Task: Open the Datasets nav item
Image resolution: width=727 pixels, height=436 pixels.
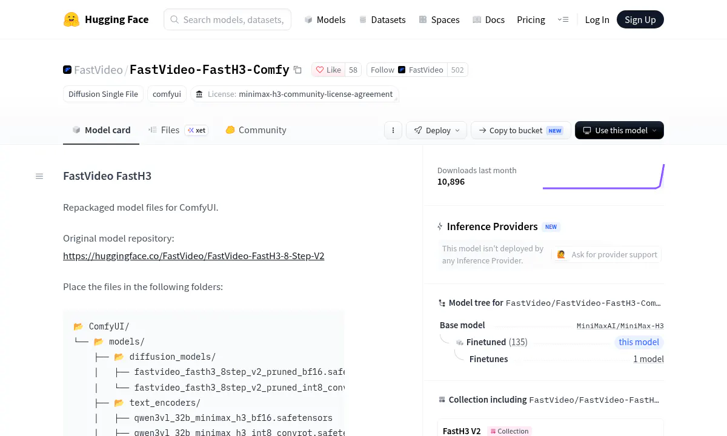Action: point(382,19)
